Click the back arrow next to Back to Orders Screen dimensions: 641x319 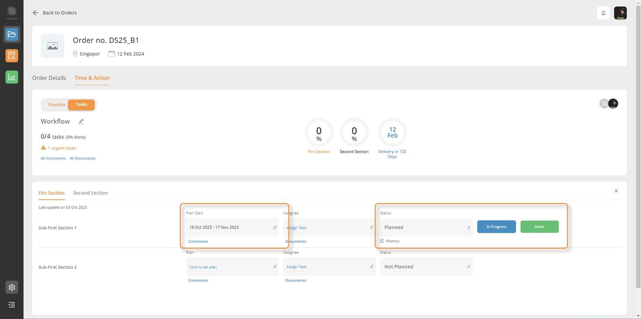coord(35,13)
